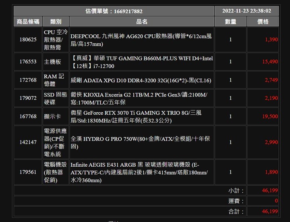Viewport: 290px width, 222px height.
Task: Select the SSD 固態硬碟 category cell
Action: [55, 98]
